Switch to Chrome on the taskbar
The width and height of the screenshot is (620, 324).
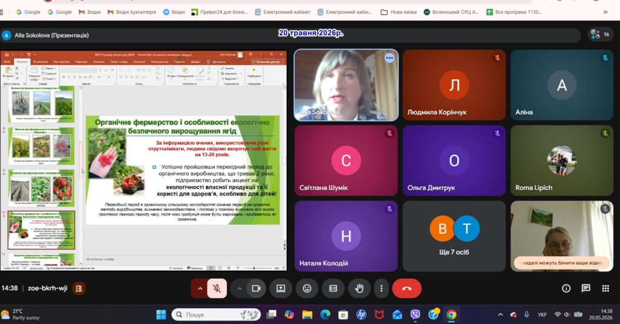click(451, 314)
